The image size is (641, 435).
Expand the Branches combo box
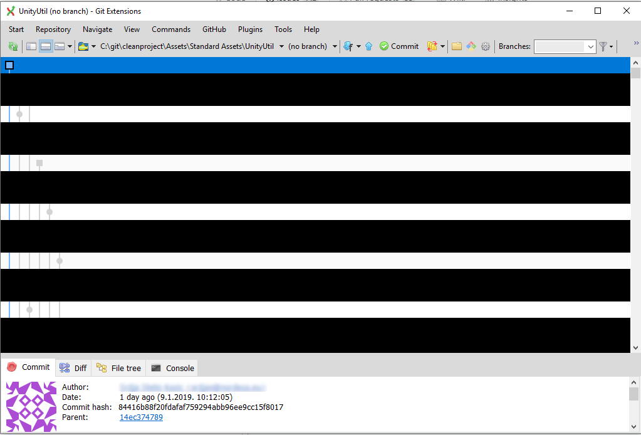tap(590, 46)
